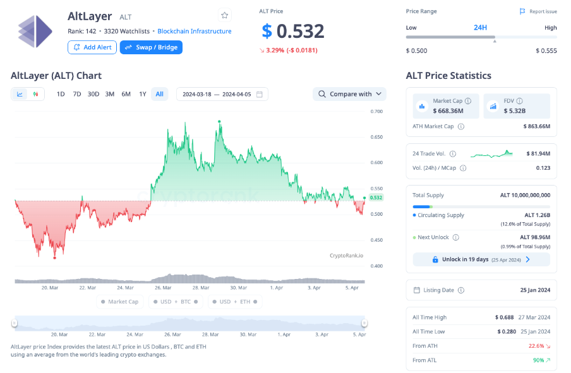Click the ATH Market Cap $ 863.66M value
This screenshot has width=571, height=373.
pyautogui.click(x=537, y=127)
